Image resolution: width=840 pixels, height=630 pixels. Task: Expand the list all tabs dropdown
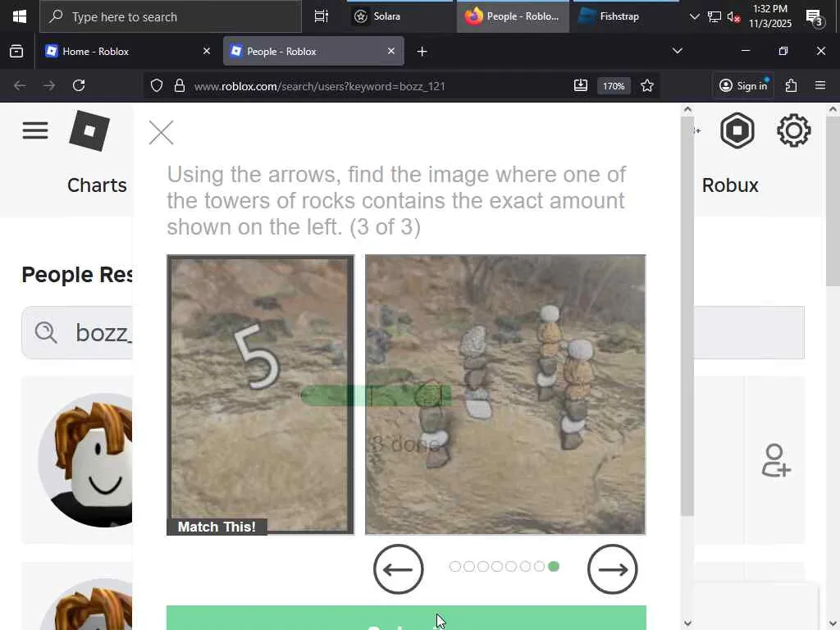click(677, 51)
